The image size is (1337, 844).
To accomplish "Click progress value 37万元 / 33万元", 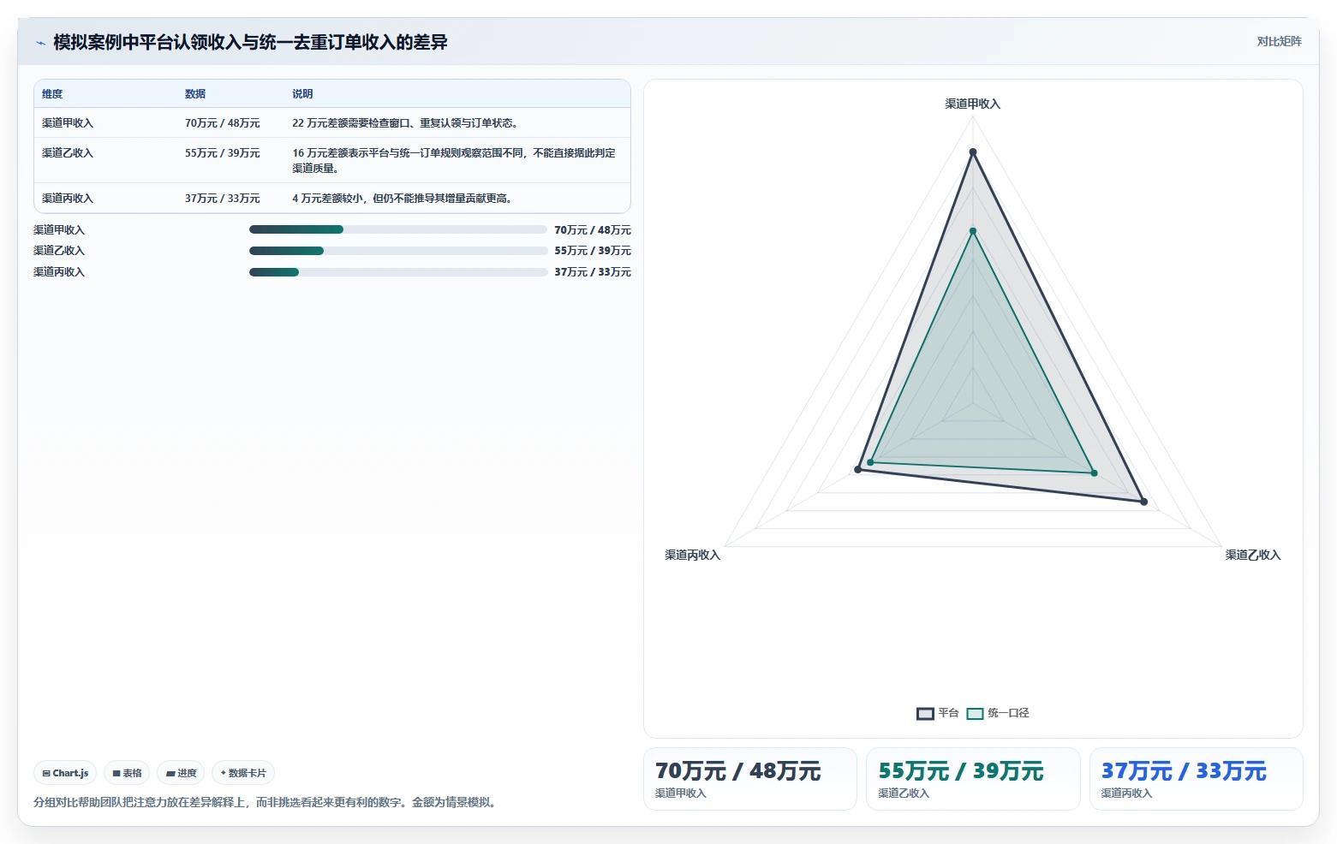I will point(593,272).
